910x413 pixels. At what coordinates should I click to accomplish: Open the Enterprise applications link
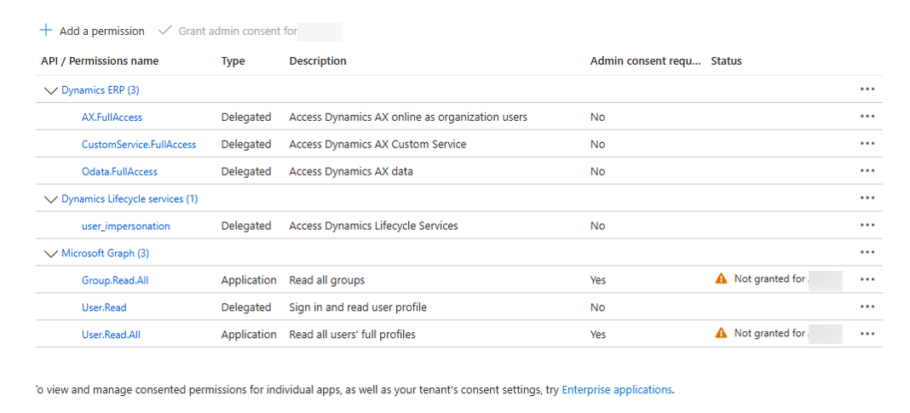click(617, 390)
